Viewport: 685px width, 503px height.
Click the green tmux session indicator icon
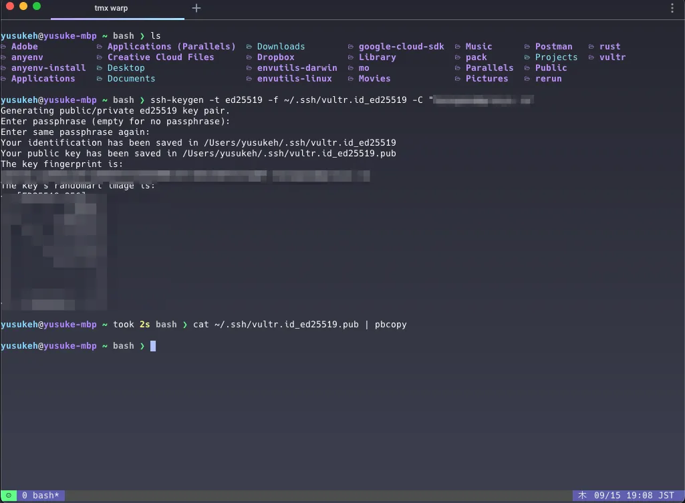[x=9, y=496]
